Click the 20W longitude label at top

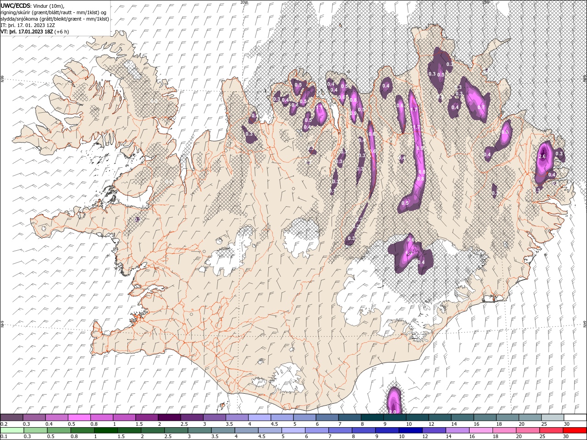tap(244, 2)
